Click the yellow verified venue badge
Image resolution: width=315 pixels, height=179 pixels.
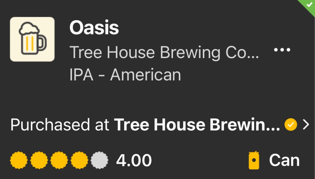pyautogui.click(x=290, y=125)
